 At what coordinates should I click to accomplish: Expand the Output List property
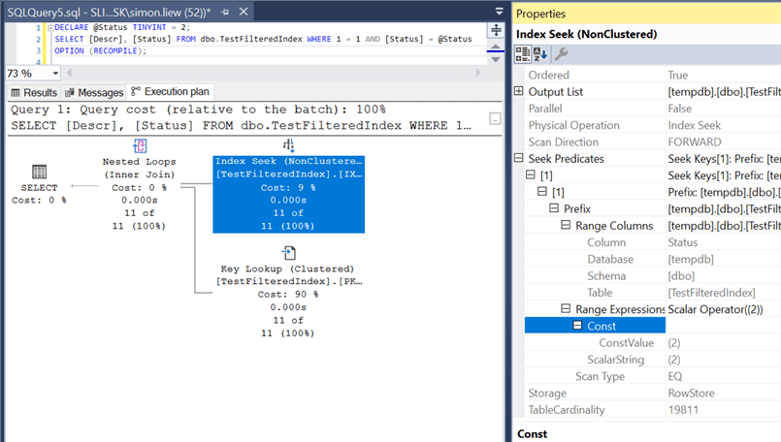[x=519, y=91]
